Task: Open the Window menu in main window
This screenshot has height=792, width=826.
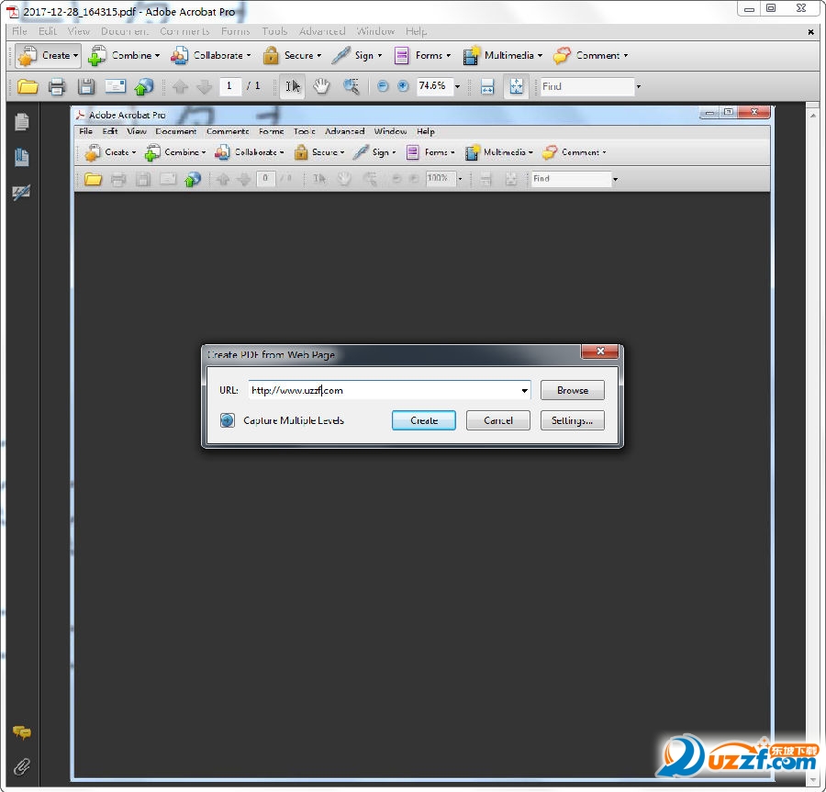Action: [375, 31]
